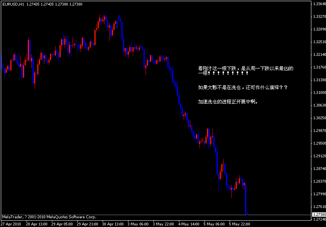
Task: Click the price scale label 1.31760
Action: click(x=319, y=67)
